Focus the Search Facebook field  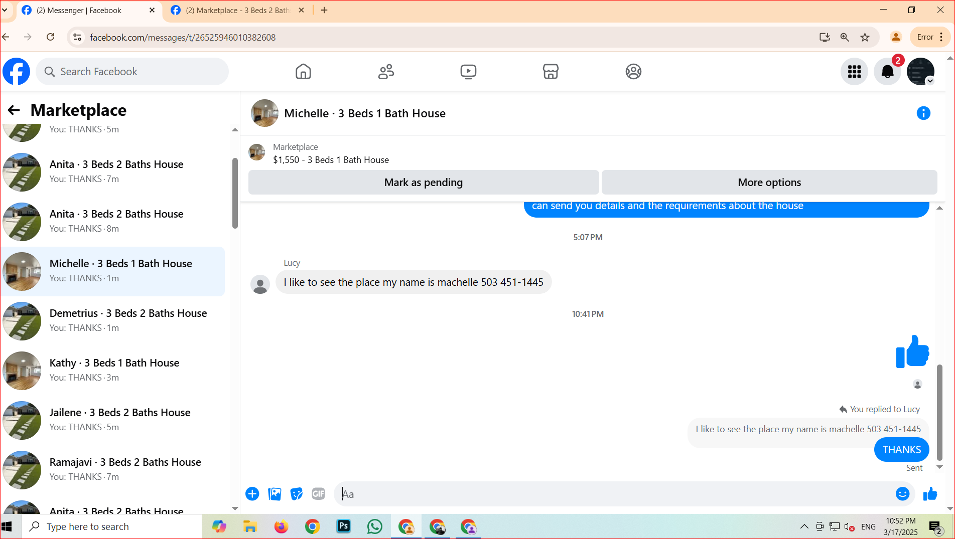(132, 72)
